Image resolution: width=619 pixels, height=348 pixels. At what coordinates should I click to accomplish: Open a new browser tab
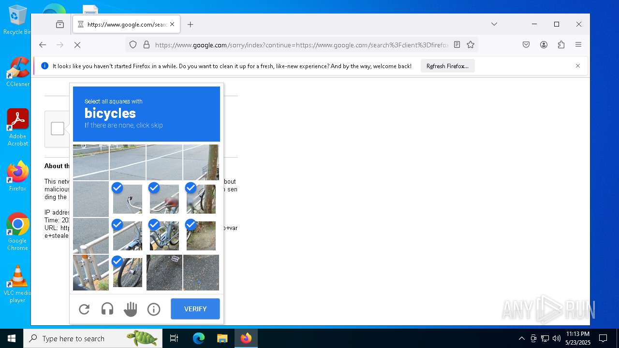191,25
